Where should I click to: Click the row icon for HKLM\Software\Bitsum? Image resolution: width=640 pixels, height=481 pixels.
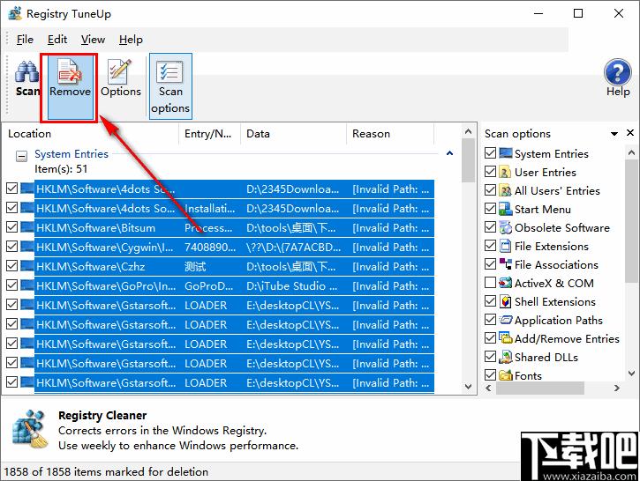(x=27, y=227)
